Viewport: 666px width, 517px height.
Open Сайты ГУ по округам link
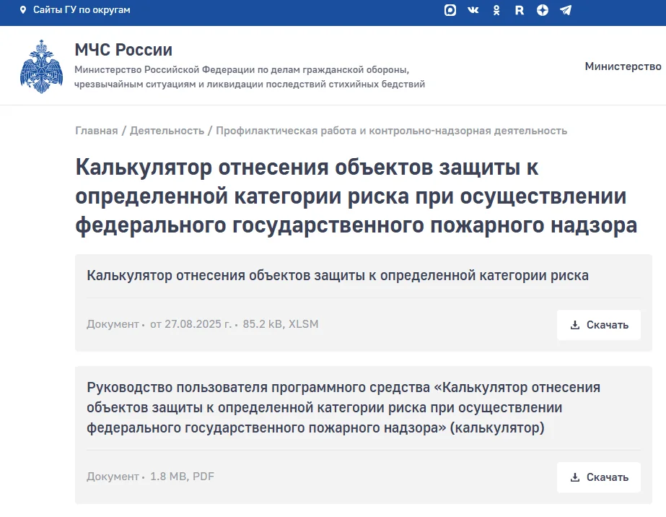point(82,10)
